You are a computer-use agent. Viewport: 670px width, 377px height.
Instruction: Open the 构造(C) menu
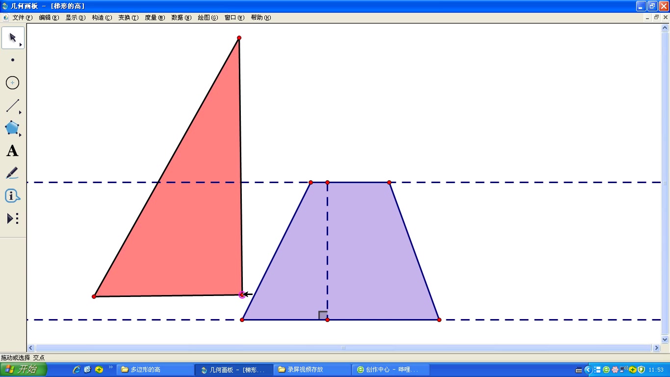102,18
